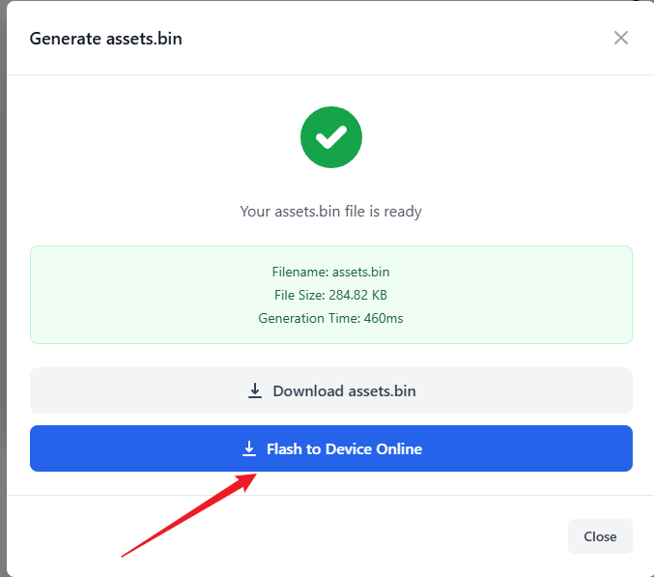Viewport: 654px width, 577px height.
Task: Select the "Filename: assets.bin" line
Action: [x=330, y=272]
